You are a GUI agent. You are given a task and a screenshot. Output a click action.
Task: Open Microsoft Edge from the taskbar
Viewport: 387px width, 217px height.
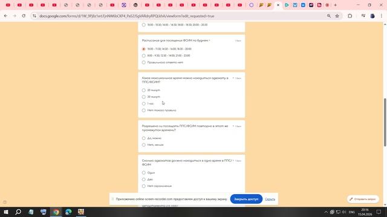[x=68, y=212]
